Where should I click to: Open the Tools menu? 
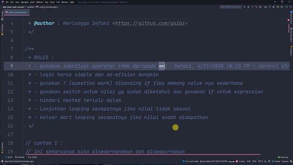[x=52, y=2]
